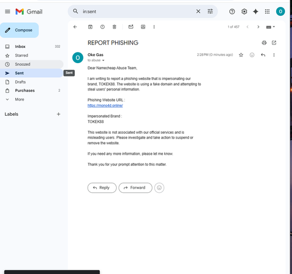Click the search magnifier icon
This screenshot has width=292, height=274.
click(75, 12)
